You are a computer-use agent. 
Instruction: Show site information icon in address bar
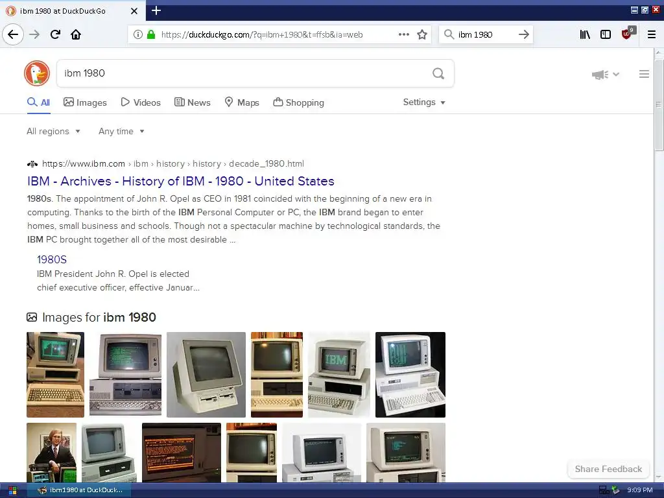(x=137, y=34)
